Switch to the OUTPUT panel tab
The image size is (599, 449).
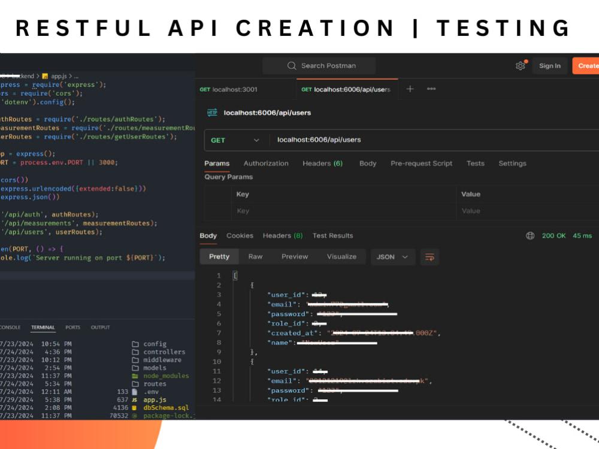pyautogui.click(x=101, y=327)
